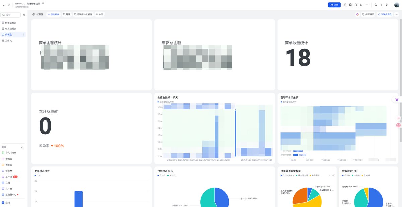Click the blue bar labeled 15 in 商单状态统计

[x=78, y=199]
